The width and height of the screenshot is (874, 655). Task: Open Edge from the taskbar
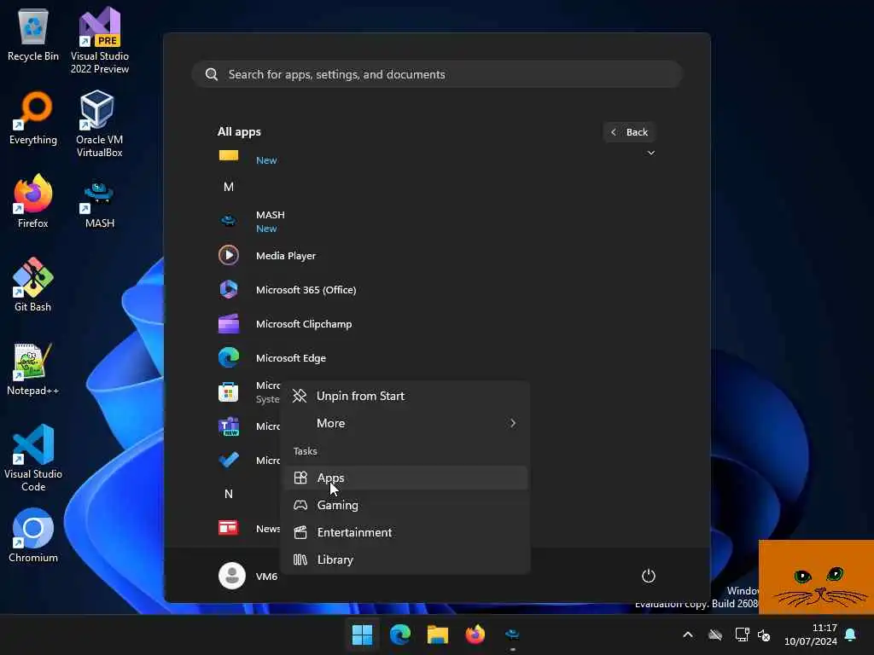[x=400, y=635]
